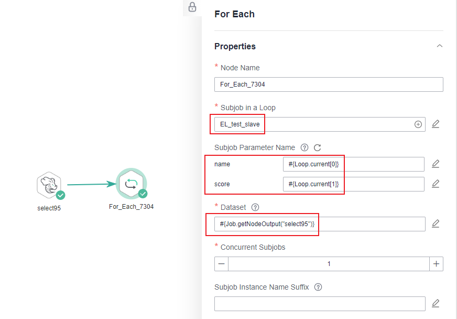The width and height of the screenshot is (457, 319).
Task: Edit the score parameter with pencil icon
Action: [436, 184]
